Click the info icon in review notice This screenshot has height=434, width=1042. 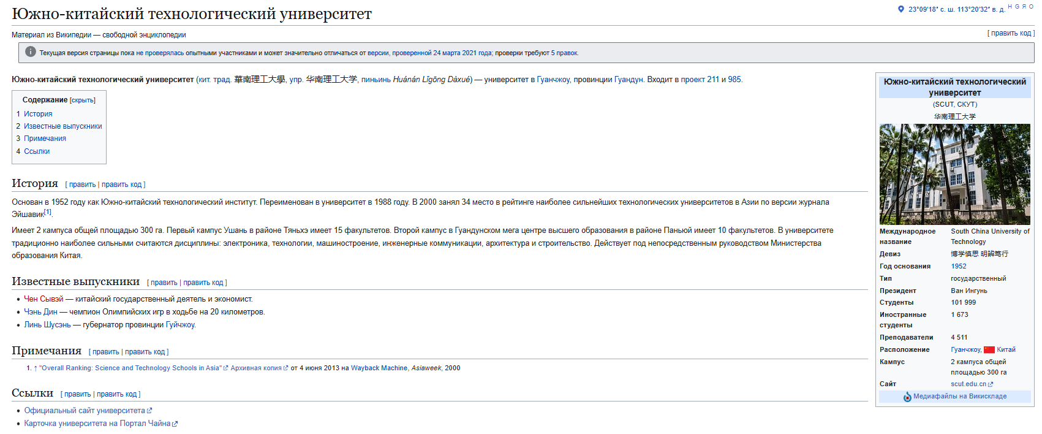pyautogui.click(x=30, y=52)
